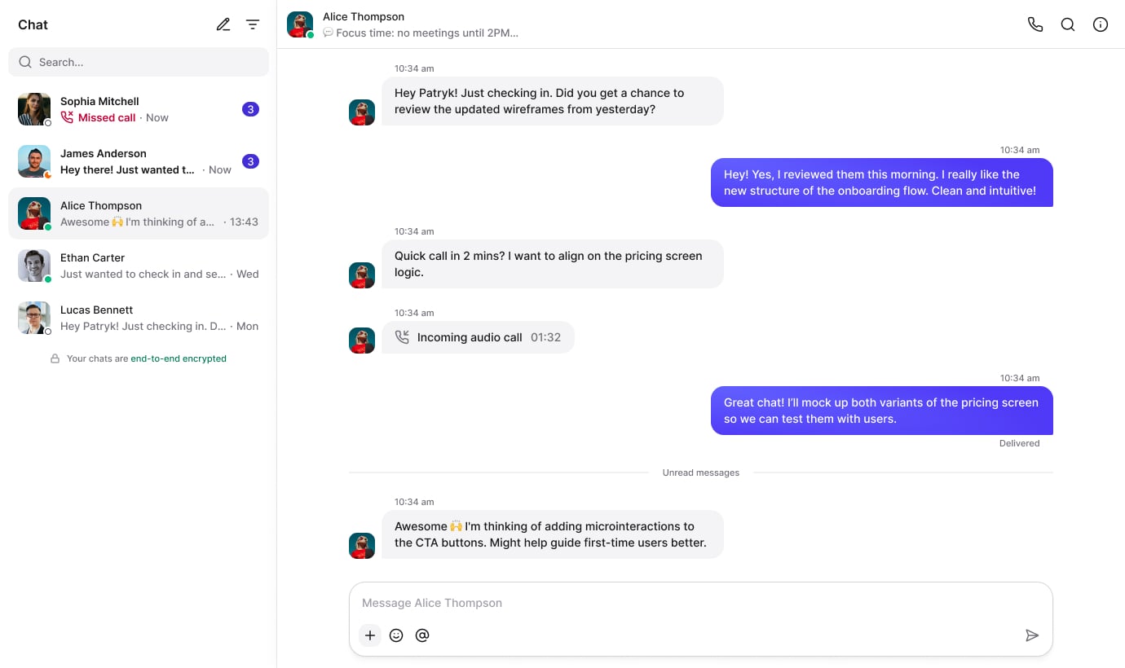Click Alice's focus time status message
Screen dimensions: 1125x668
pyautogui.click(x=421, y=33)
